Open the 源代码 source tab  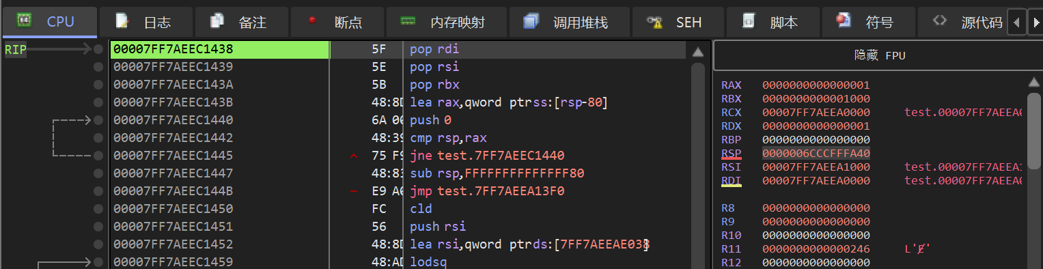pyautogui.click(x=963, y=22)
